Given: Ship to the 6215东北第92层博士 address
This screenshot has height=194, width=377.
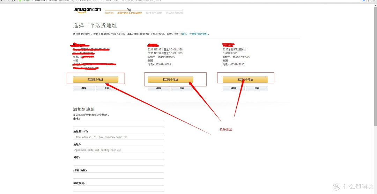Looking at the screenshot, I should point(245,80).
